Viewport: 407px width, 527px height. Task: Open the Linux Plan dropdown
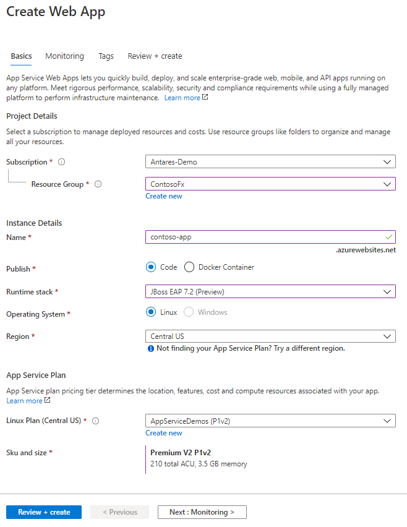(x=270, y=421)
